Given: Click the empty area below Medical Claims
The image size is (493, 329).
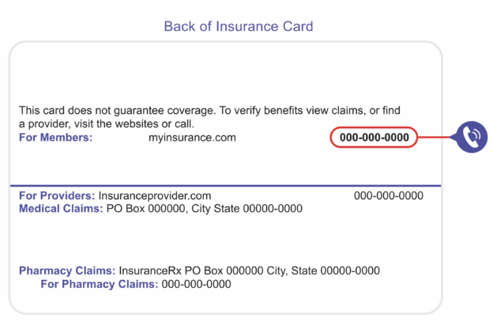Looking at the screenshot, I should click(x=225, y=240).
